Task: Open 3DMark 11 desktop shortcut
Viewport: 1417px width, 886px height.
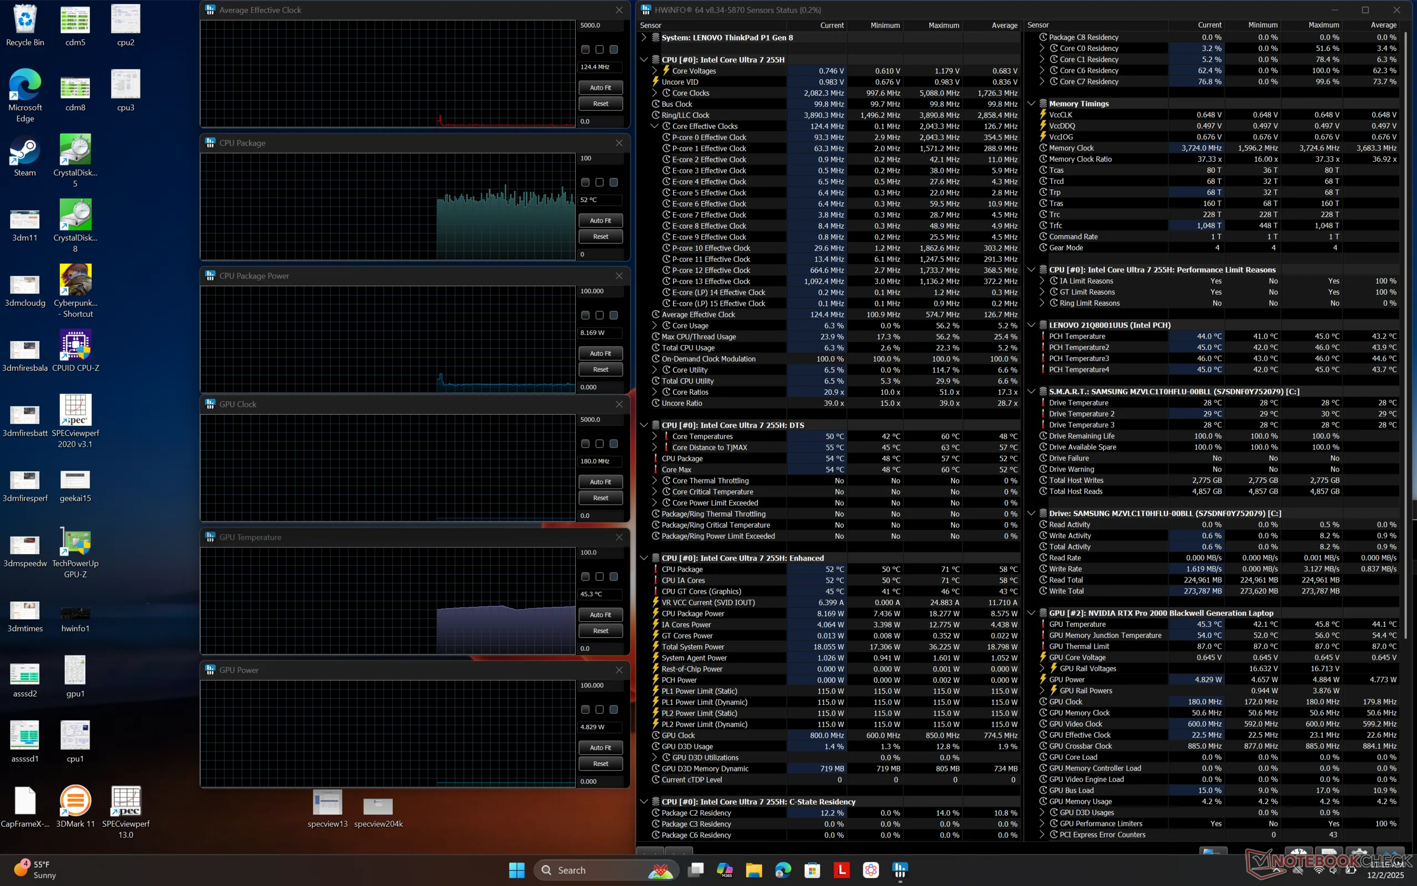Action: pos(75,801)
